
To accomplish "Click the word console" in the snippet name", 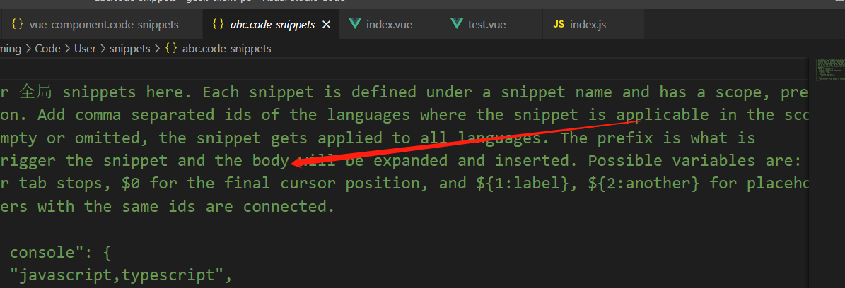I will (47, 253).
